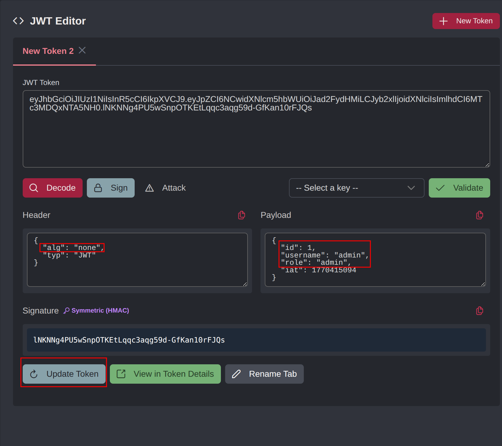Click the Symmetric (HMAC) key label

100,310
